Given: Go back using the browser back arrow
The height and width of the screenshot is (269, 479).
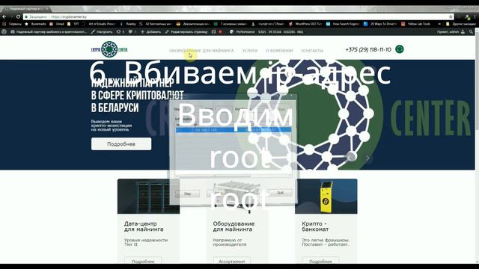Looking at the screenshot, I should click(x=4, y=16).
